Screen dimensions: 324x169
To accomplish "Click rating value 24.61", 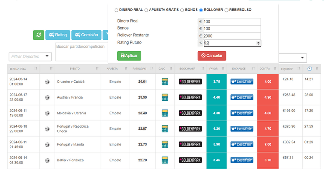I will pos(142,82).
